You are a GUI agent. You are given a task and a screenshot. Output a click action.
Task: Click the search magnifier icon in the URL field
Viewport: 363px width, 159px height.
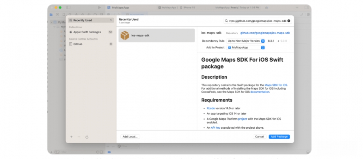226,21
